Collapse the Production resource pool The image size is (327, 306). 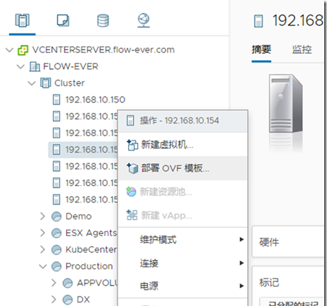pyautogui.click(x=43, y=266)
